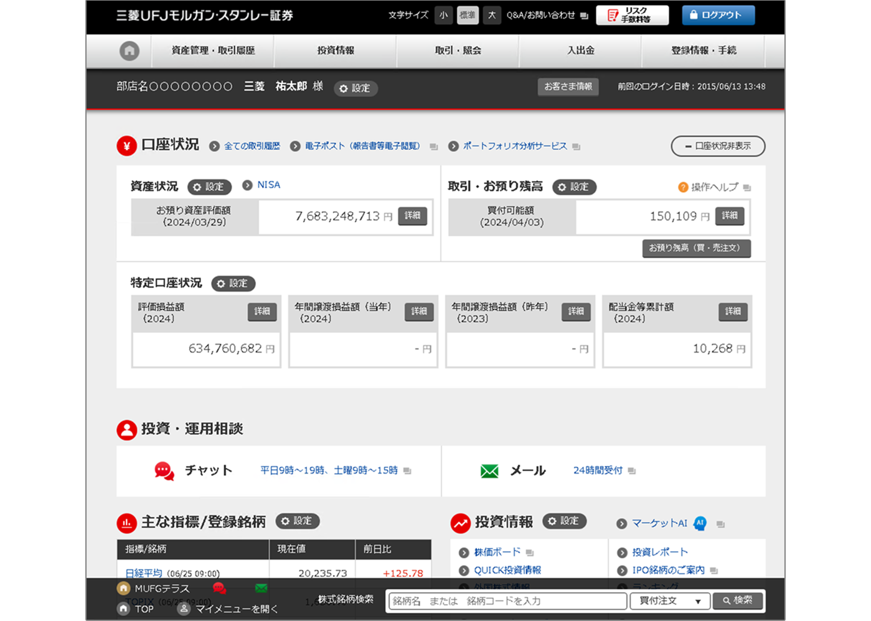The image size is (871, 621).
Task: Click the home icon in navigation bar
Action: tap(129, 51)
